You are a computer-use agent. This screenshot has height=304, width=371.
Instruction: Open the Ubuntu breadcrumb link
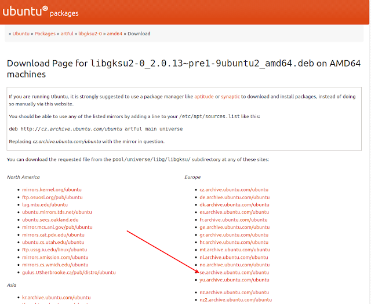click(21, 34)
